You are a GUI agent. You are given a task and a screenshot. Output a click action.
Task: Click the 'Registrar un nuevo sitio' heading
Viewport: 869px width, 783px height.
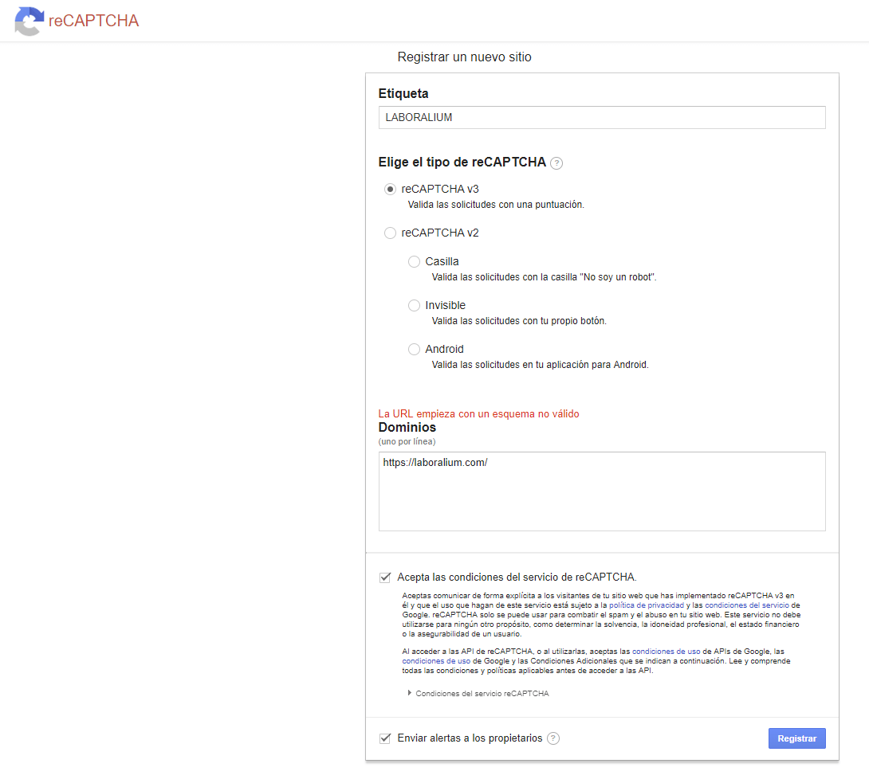465,57
